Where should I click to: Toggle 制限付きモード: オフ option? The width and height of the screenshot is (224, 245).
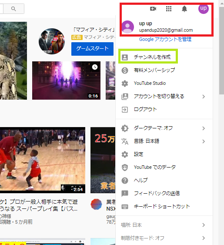[x=164, y=238]
